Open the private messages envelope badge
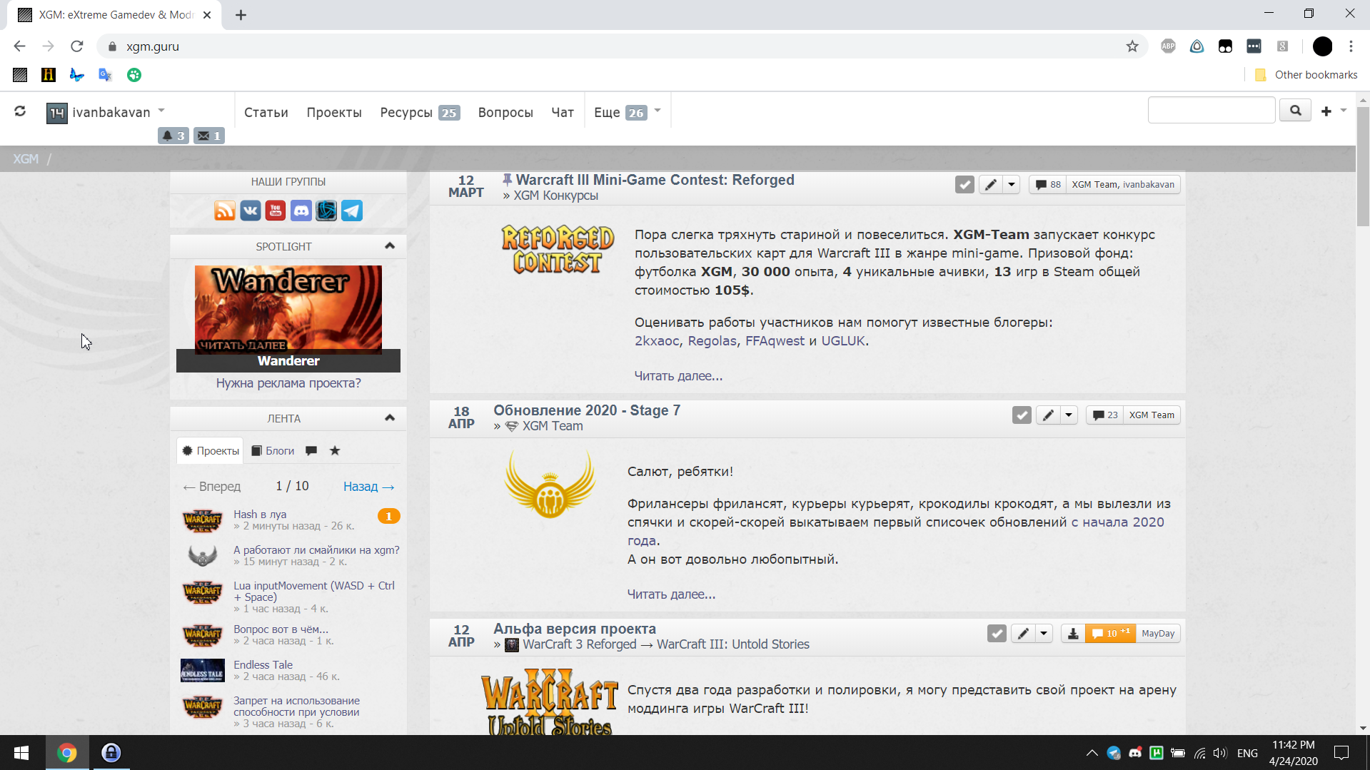 tap(209, 136)
